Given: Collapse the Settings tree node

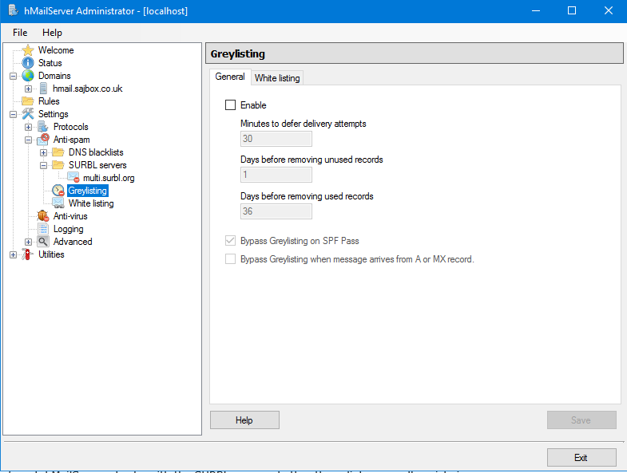Looking at the screenshot, I should pyautogui.click(x=14, y=114).
